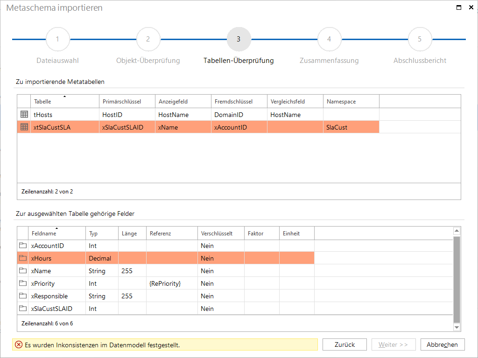Select the xName field name
The height and width of the screenshot is (358, 478).
point(41,271)
